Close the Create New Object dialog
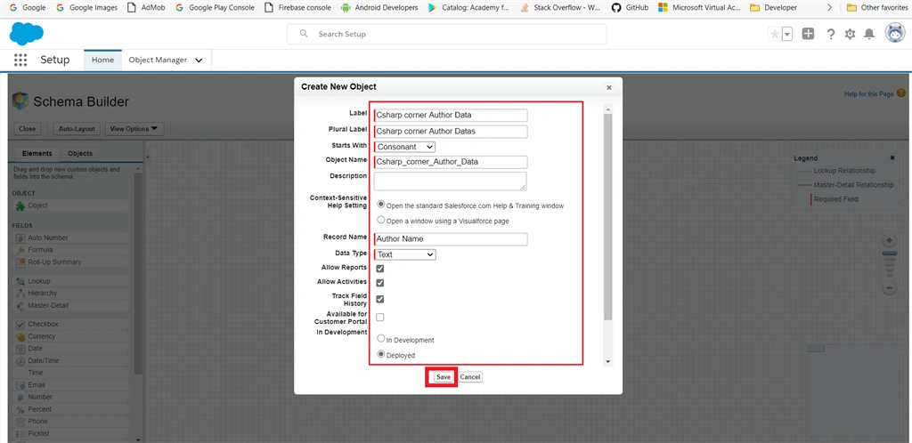This screenshot has height=443, width=912. click(609, 88)
